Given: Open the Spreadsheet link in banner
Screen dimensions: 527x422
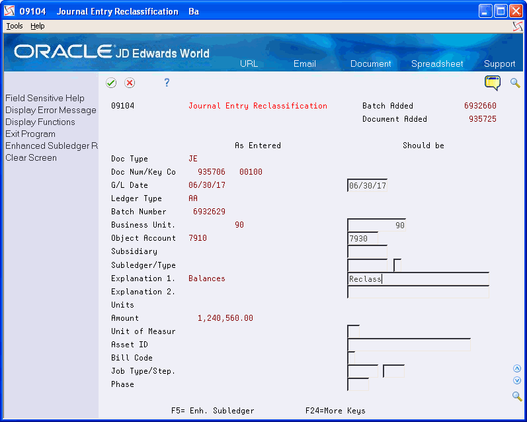Looking at the screenshot, I should [437, 64].
